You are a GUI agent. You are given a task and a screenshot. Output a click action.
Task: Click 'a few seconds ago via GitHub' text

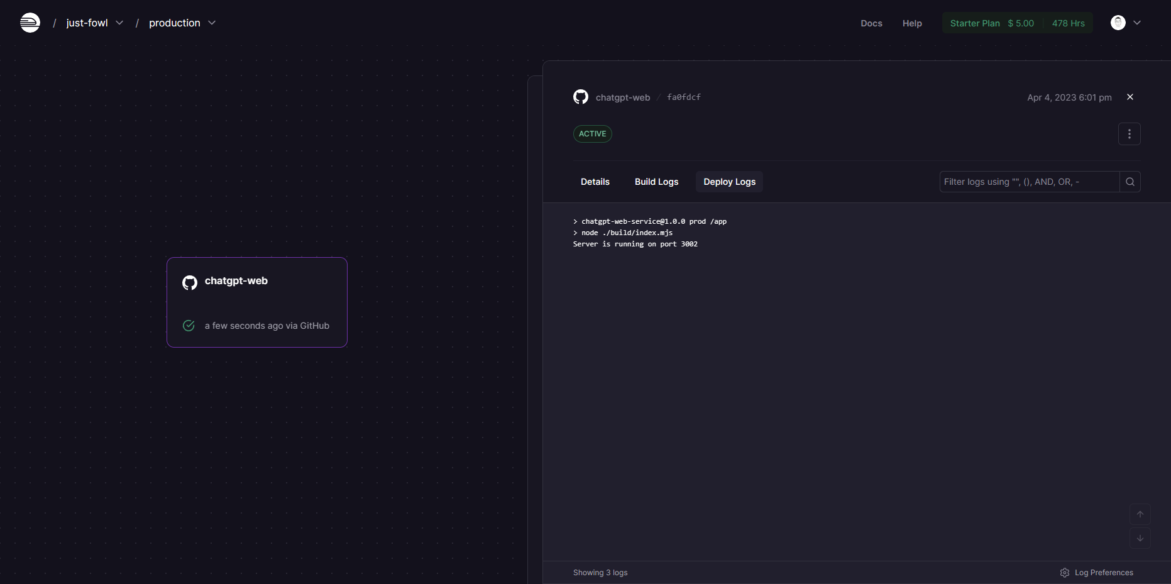coord(267,326)
